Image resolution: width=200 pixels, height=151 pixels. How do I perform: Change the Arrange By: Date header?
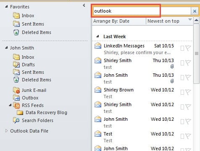pyautogui.click(x=119, y=21)
